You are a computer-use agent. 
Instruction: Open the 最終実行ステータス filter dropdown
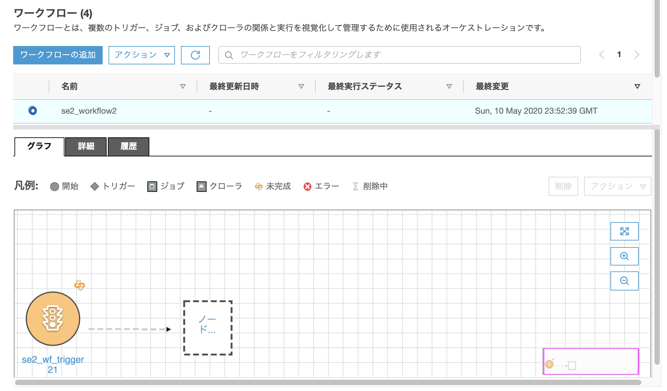[x=449, y=86]
